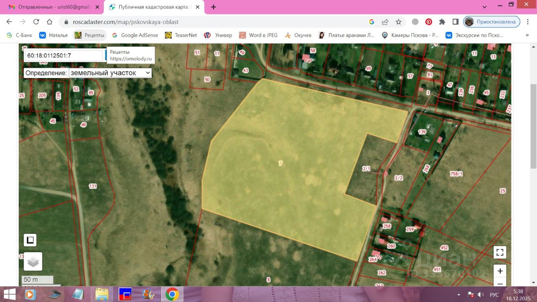Open the map layers icon

(x=33, y=261)
